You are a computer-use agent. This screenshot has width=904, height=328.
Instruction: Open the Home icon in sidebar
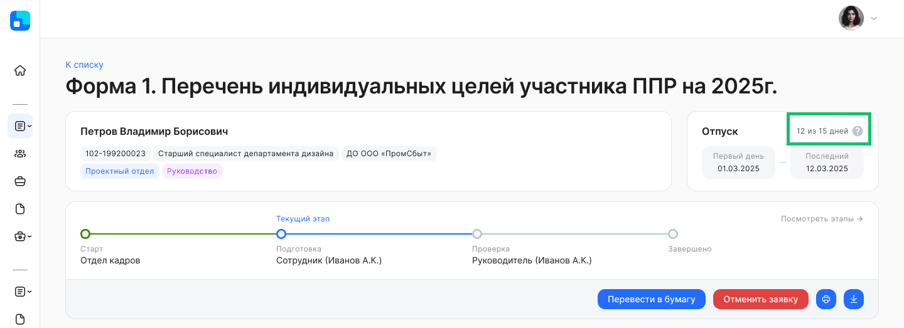[20, 70]
